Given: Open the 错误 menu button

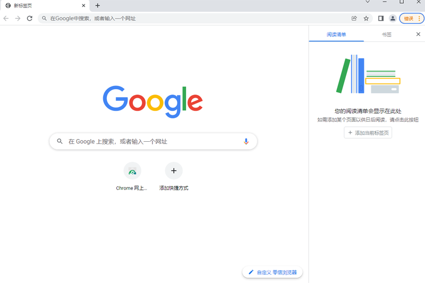Looking at the screenshot, I should tap(412, 19).
